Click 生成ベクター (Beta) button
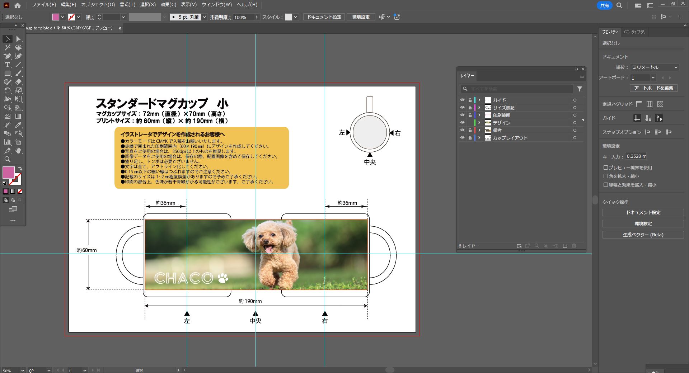Viewport: 689px width, 373px height. tap(643, 235)
